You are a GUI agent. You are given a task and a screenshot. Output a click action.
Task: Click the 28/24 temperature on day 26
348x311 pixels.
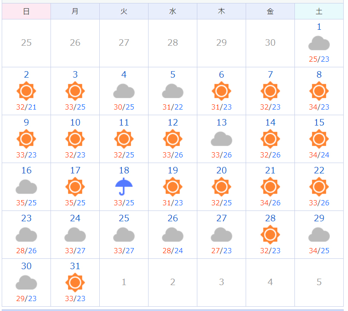[173, 251]
